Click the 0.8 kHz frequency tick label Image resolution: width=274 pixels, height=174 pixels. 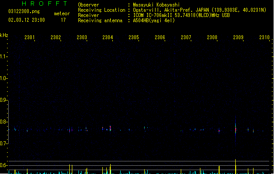click(3, 122)
